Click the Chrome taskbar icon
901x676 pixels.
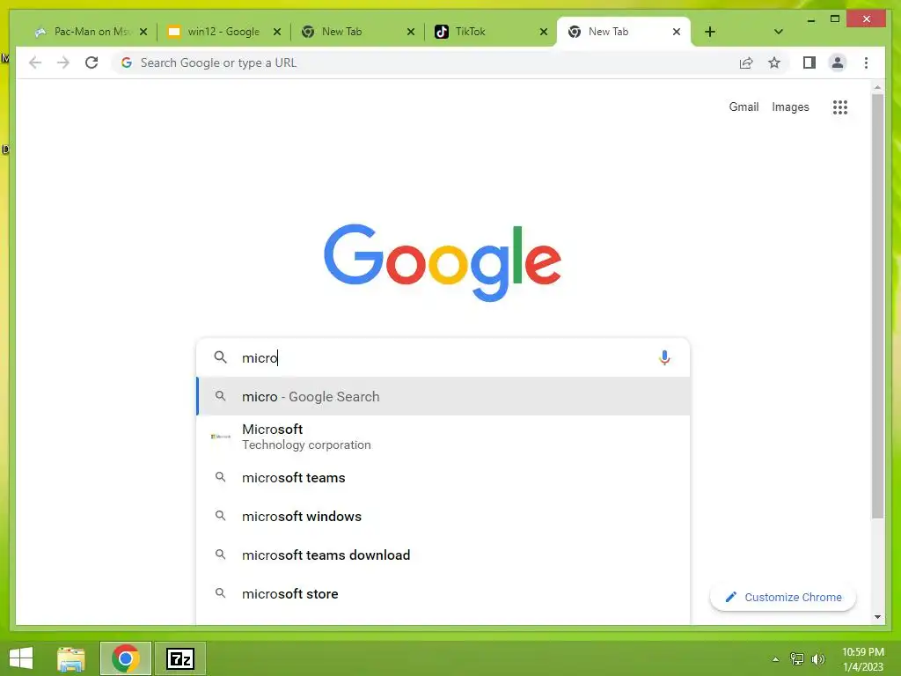pos(126,658)
